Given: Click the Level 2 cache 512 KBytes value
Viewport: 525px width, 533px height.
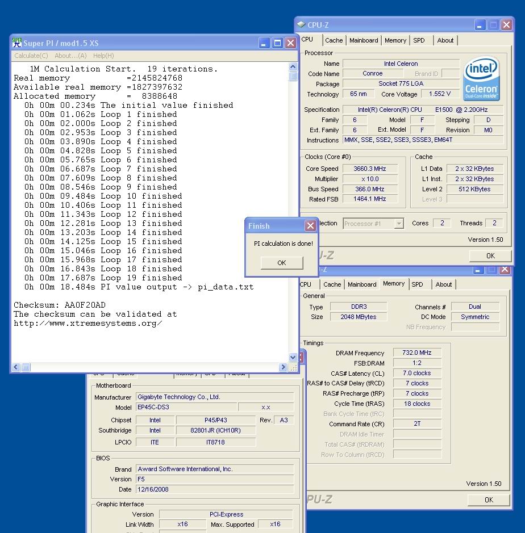Looking at the screenshot, I should 474,189.
